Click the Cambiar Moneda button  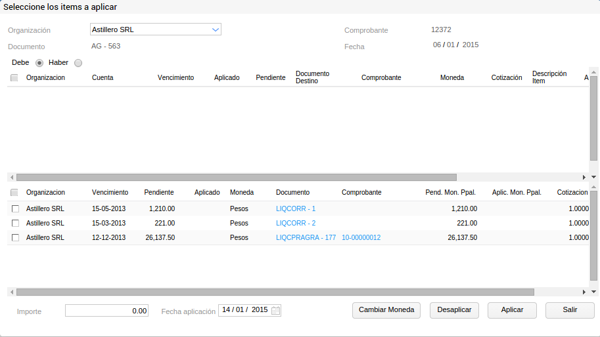click(x=386, y=310)
